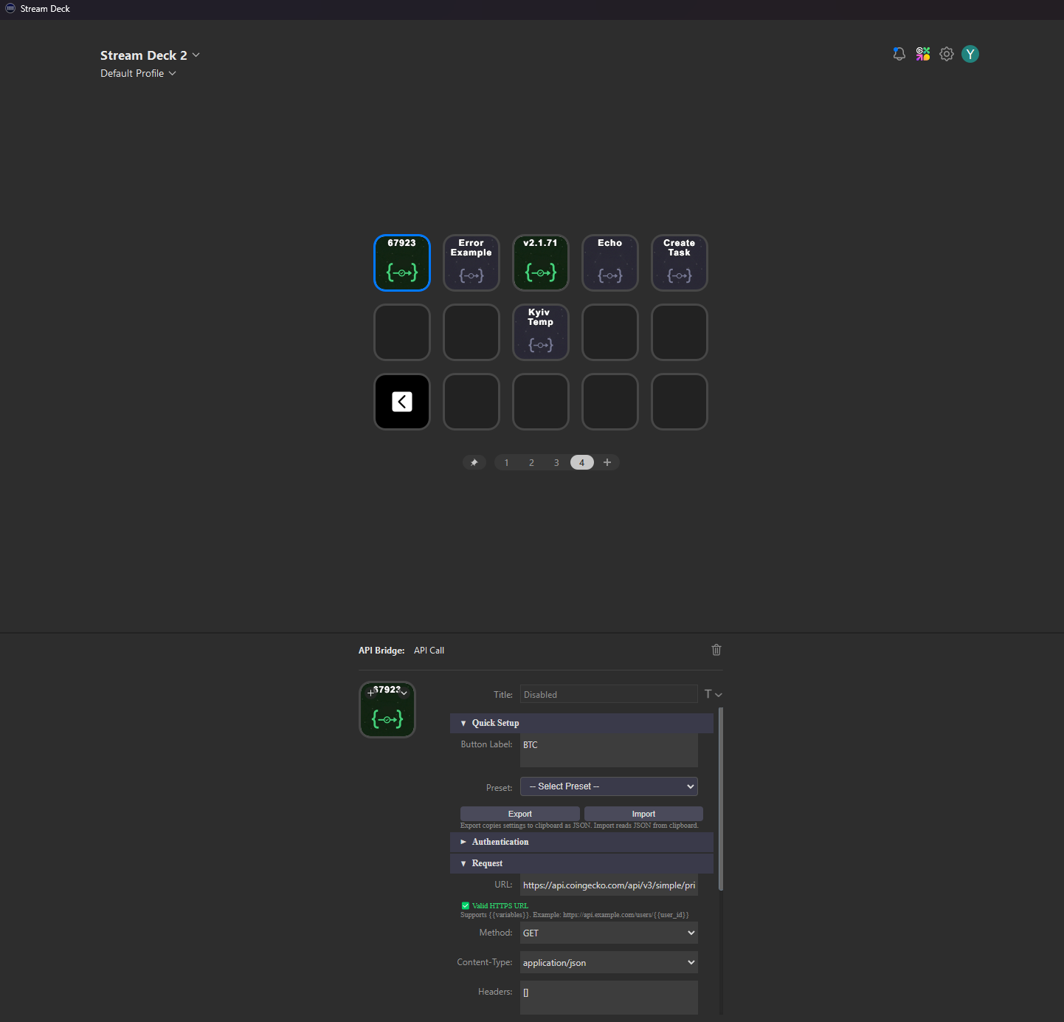Pin the current page with the pin toggle

coord(474,462)
